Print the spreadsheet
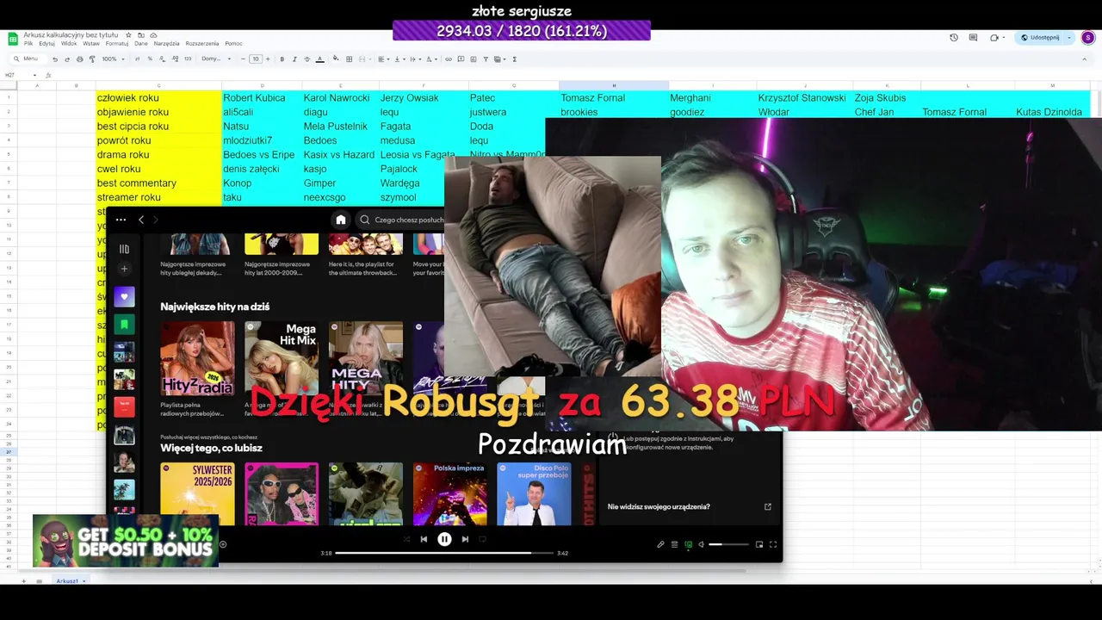 pos(79,59)
